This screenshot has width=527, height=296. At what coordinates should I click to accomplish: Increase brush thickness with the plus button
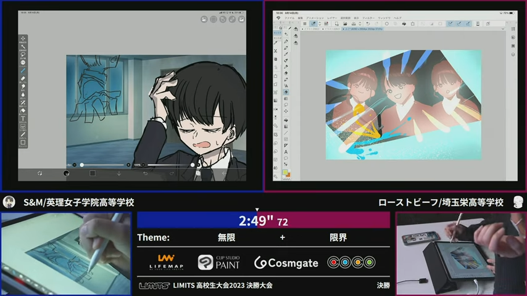tap(128, 165)
